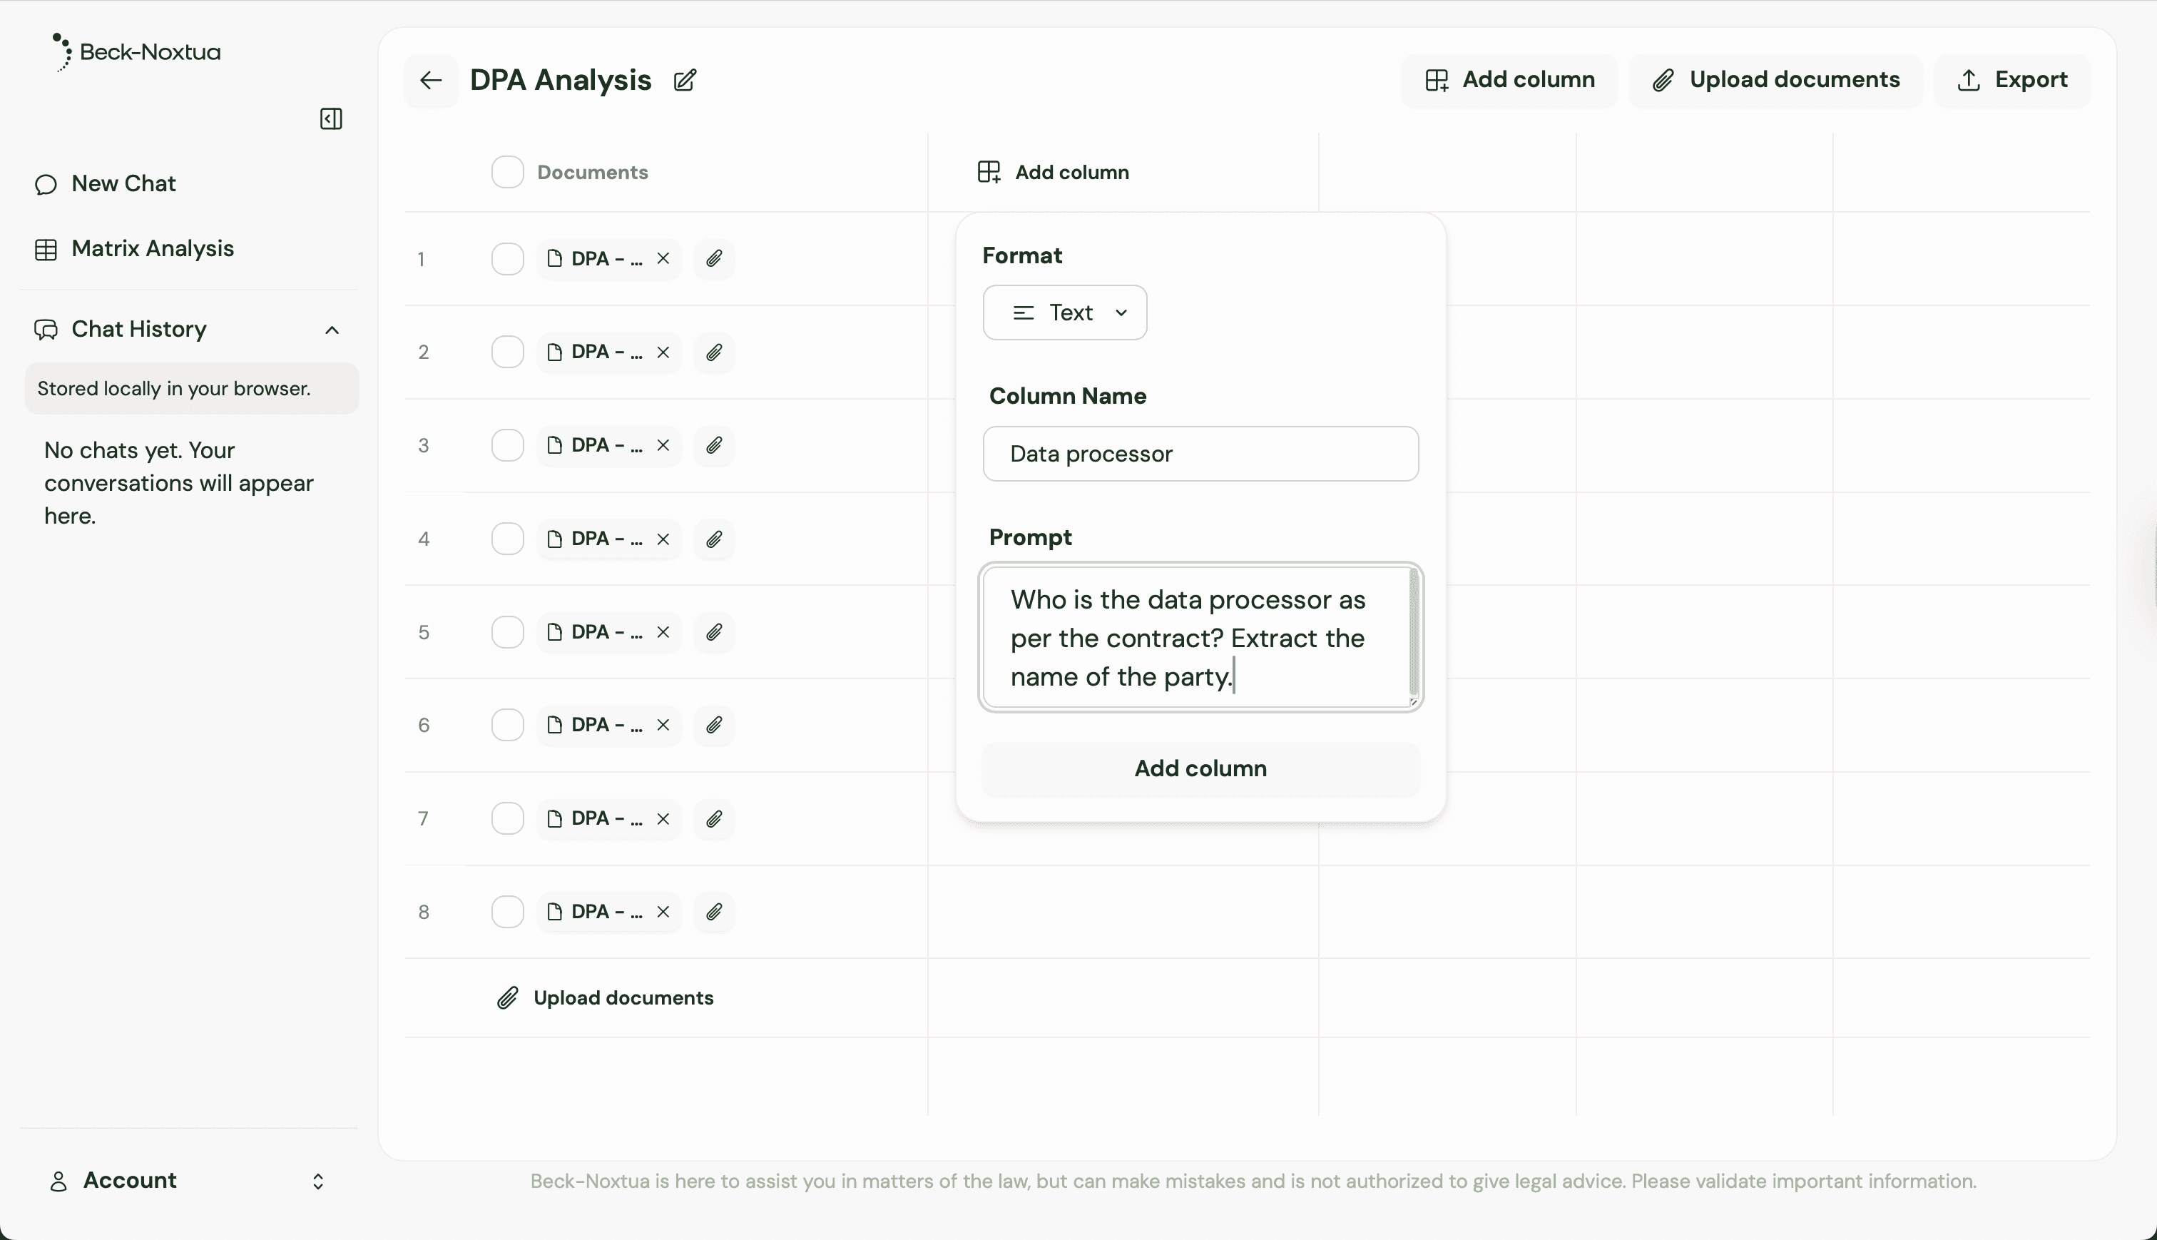Image resolution: width=2157 pixels, height=1240 pixels.
Task: Start a New Chat from sidebar
Action: 123,184
